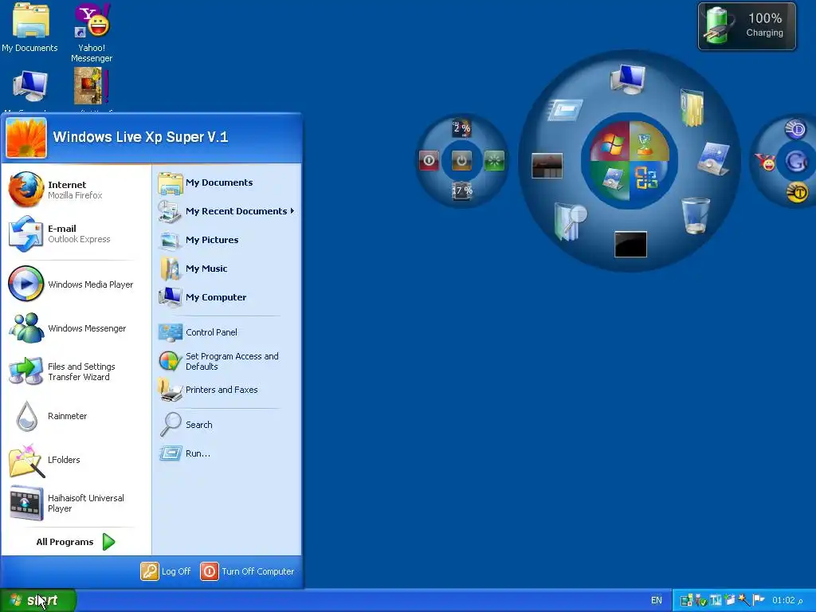Open Windows Media Player from Start menu
The height and width of the screenshot is (612, 816).
(76, 284)
